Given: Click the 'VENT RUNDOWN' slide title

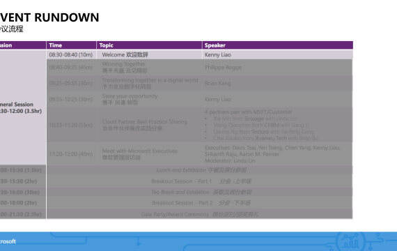Looking at the screenshot, I should point(49,17).
